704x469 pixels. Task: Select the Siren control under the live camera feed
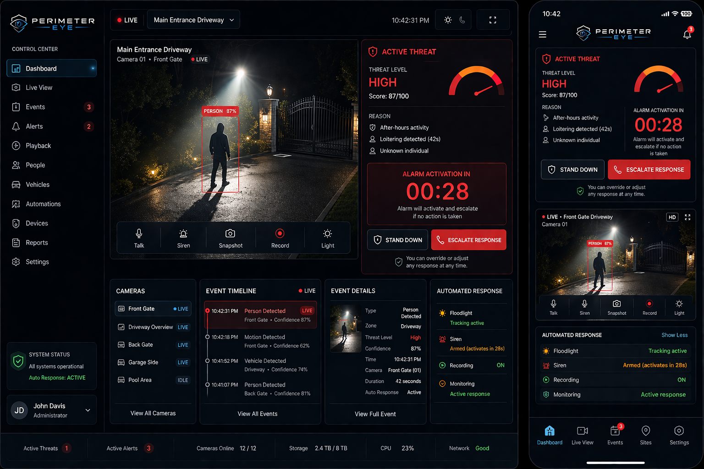[183, 238]
